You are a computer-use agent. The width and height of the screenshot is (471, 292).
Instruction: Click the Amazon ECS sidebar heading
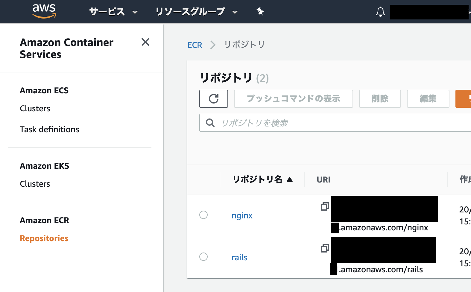pyautogui.click(x=44, y=90)
